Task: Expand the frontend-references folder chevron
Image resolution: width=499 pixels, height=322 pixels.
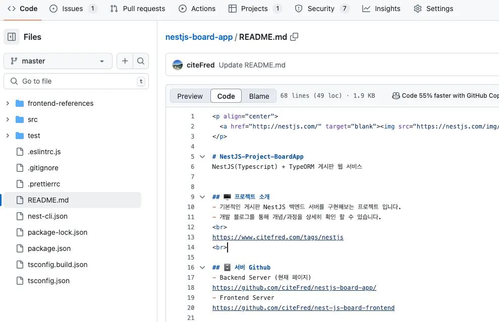Action: tap(8, 103)
